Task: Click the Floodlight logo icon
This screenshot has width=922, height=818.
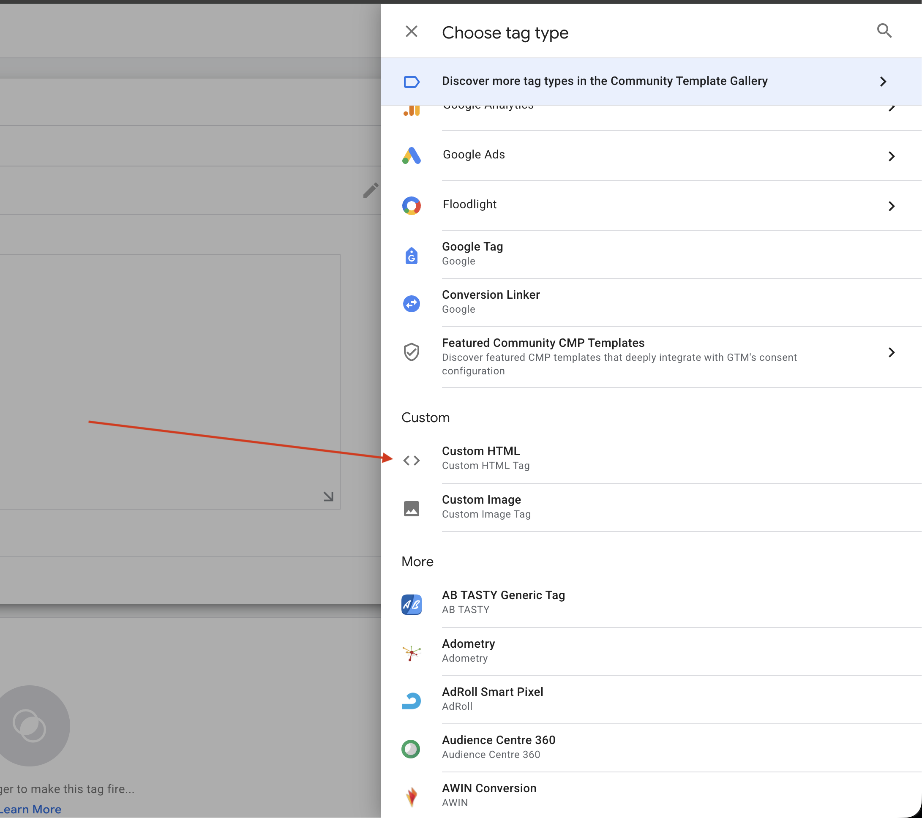Action: pyautogui.click(x=412, y=206)
